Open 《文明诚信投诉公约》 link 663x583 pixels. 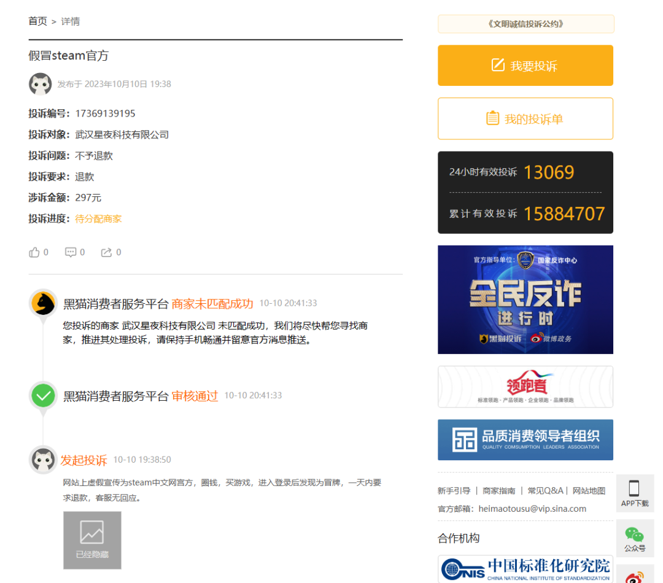pos(525,24)
